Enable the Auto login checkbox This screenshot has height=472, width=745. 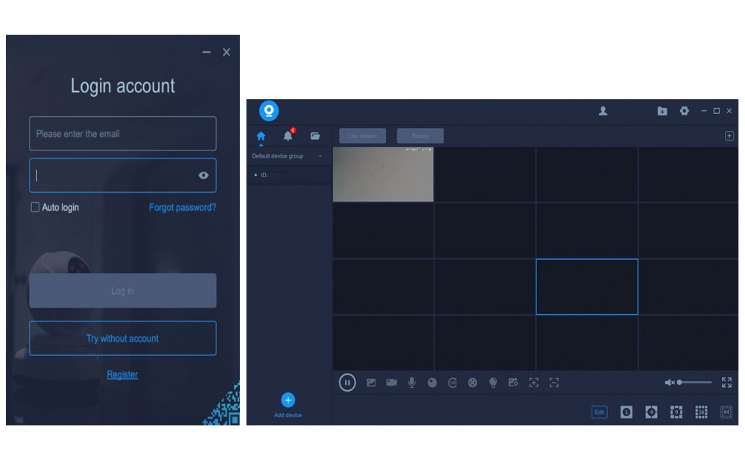click(35, 208)
